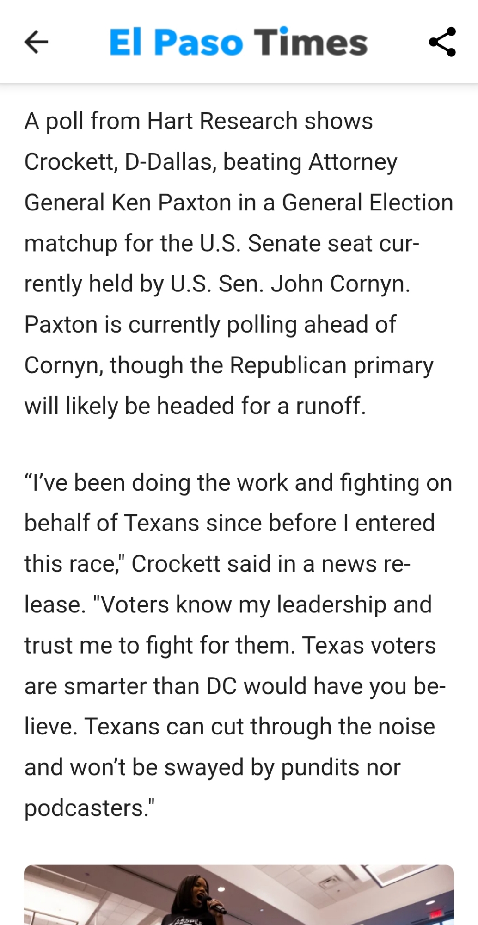Click 'John Cornyn' in the article

coord(340,284)
